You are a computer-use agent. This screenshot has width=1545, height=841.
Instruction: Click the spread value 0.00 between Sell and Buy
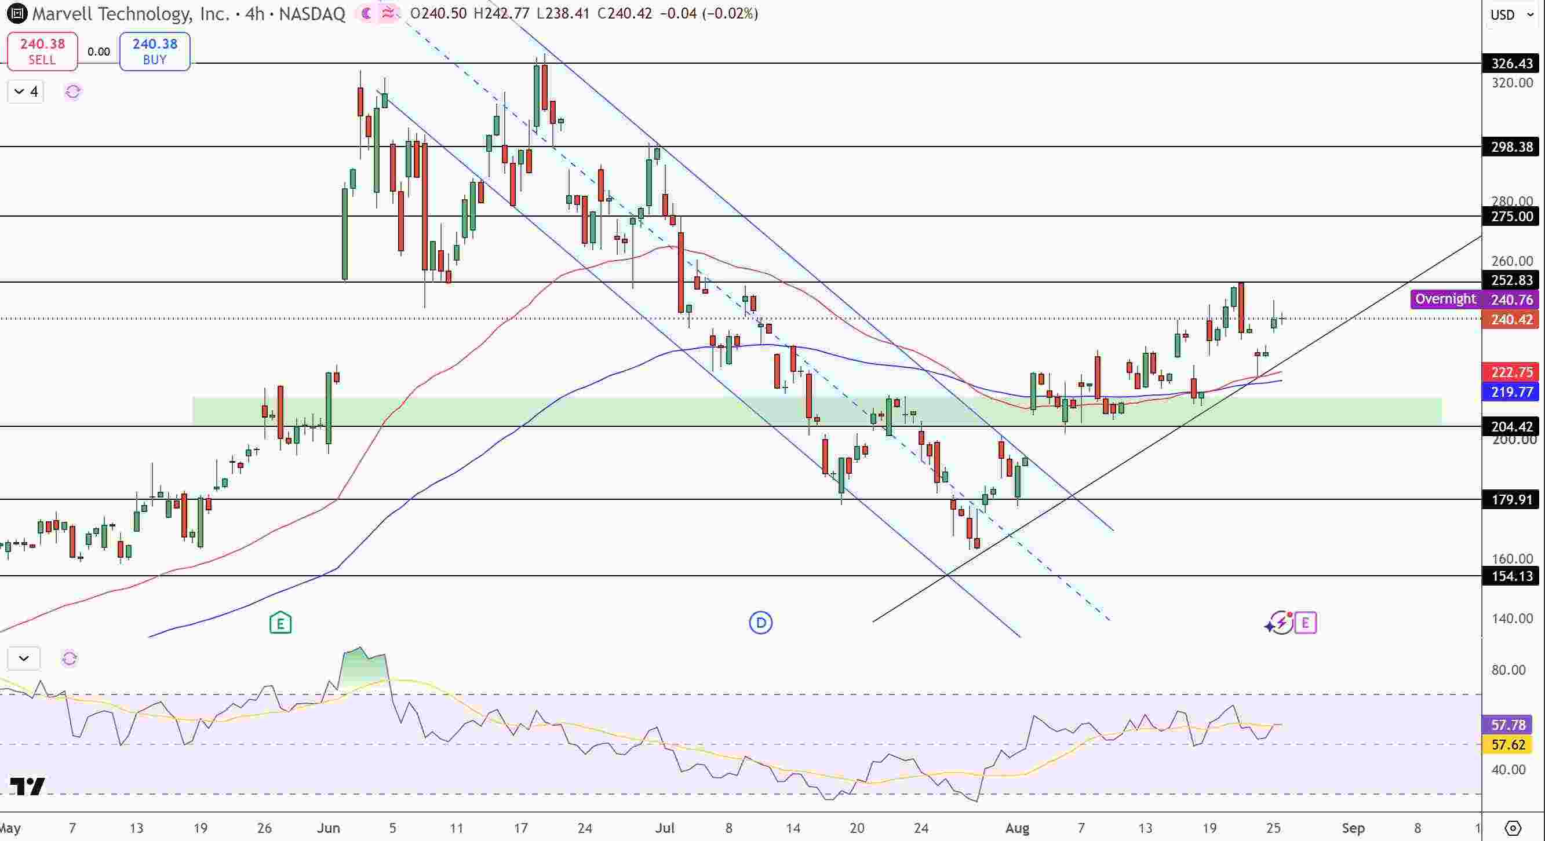[x=99, y=52]
